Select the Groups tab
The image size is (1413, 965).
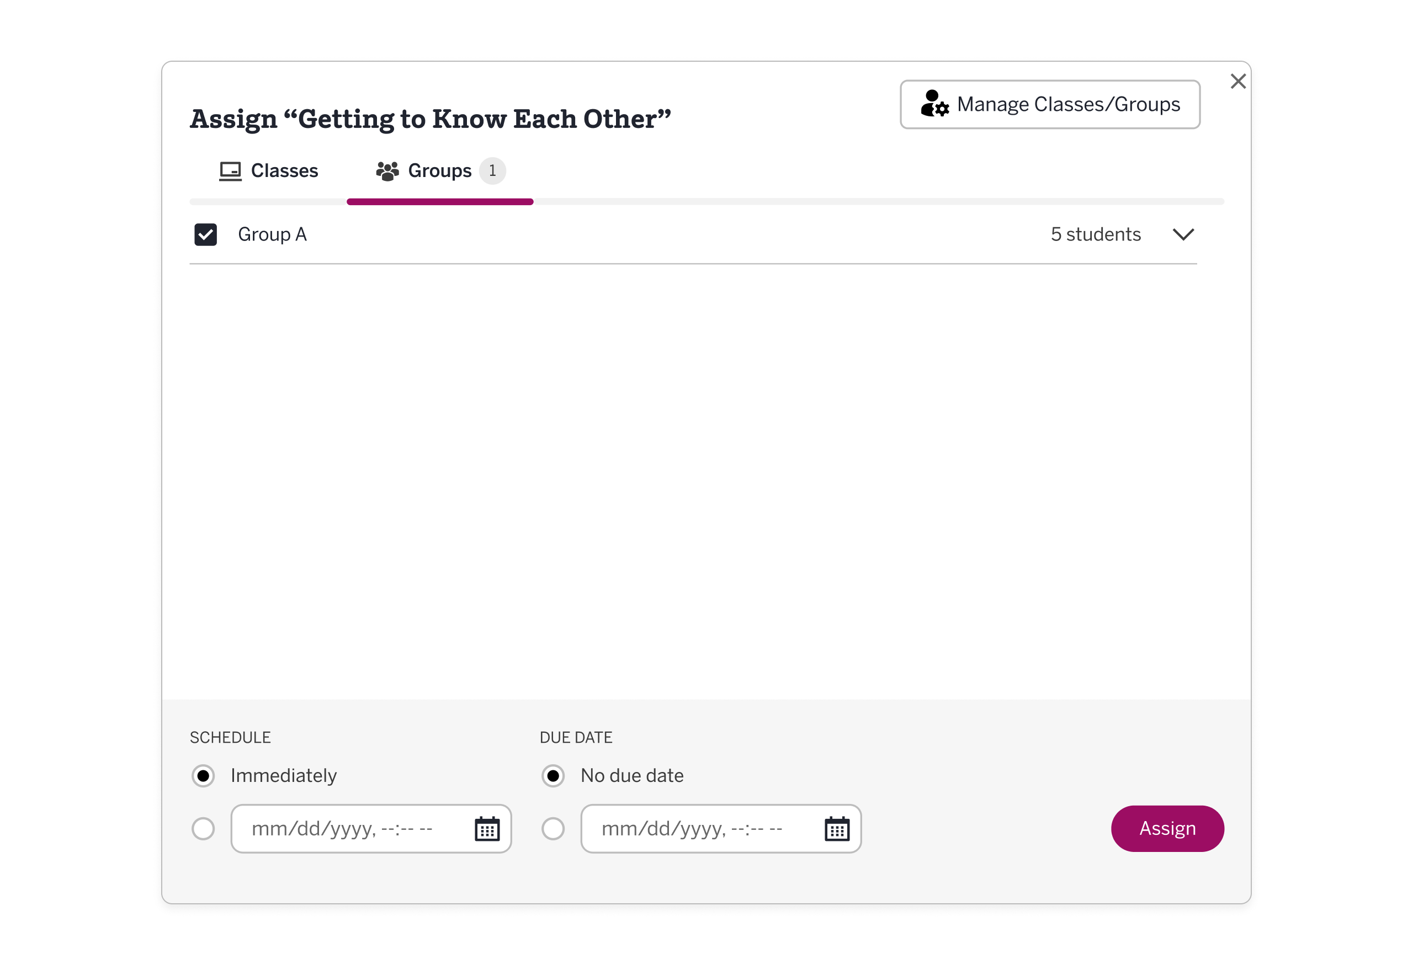pyautogui.click(x=439, y=171)
